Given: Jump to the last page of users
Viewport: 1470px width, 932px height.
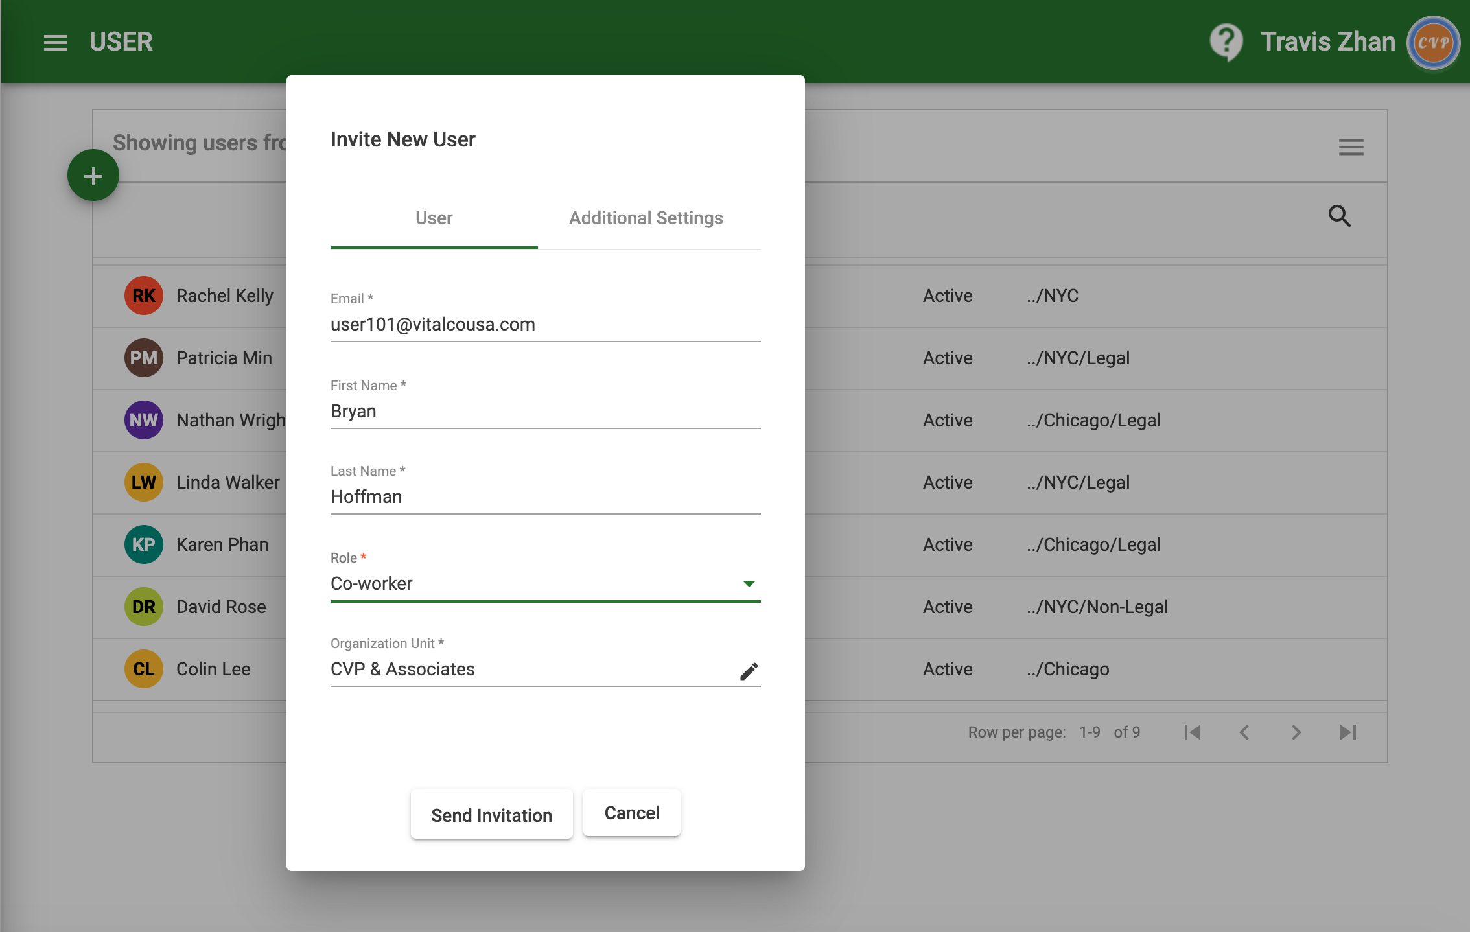Looking at the screenshot, I should pyautogui.click(x=1347, y=732).
